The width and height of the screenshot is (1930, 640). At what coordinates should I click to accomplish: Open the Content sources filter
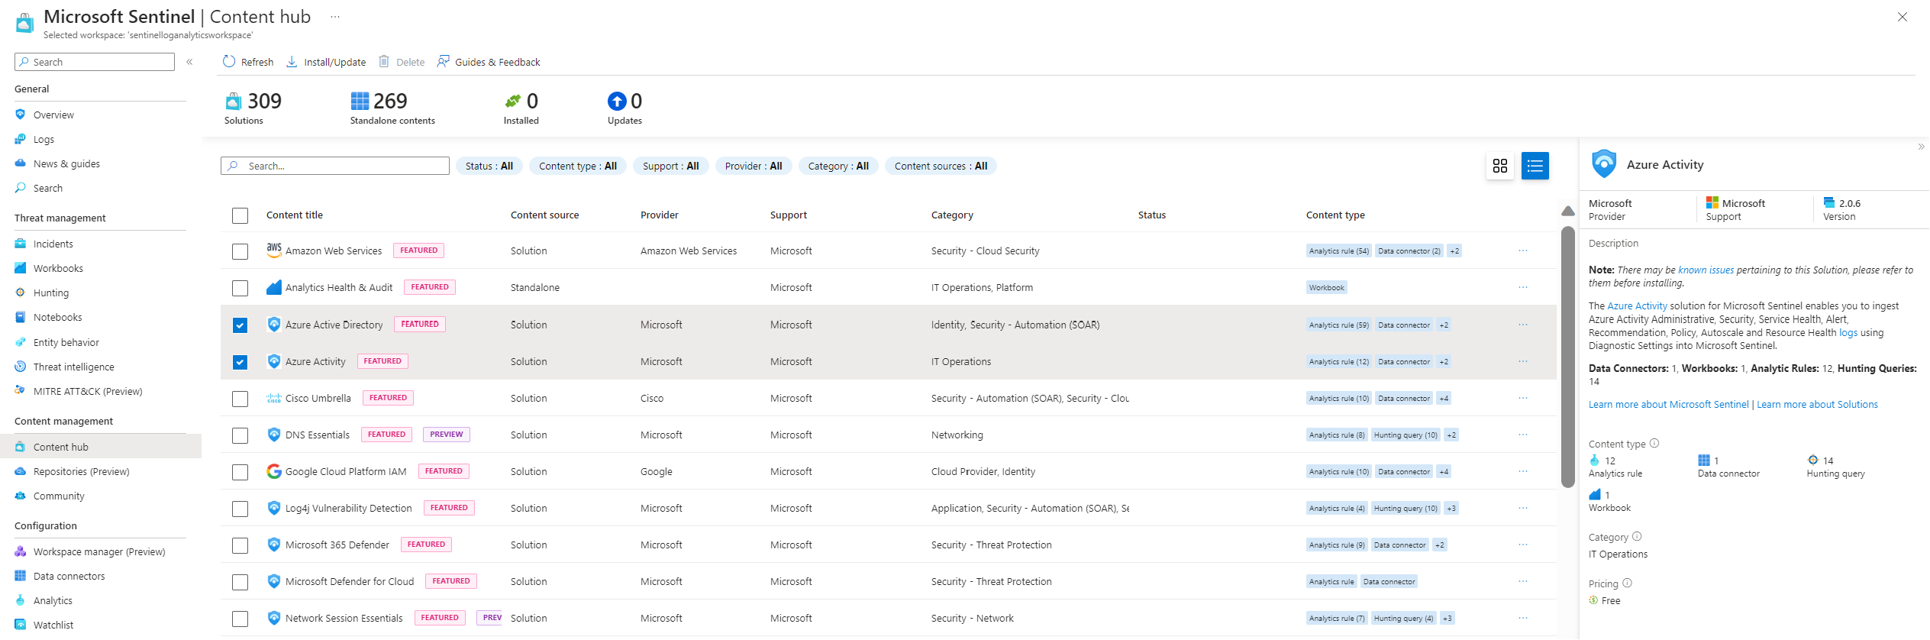pyautogui.click(x=941, y=166)
